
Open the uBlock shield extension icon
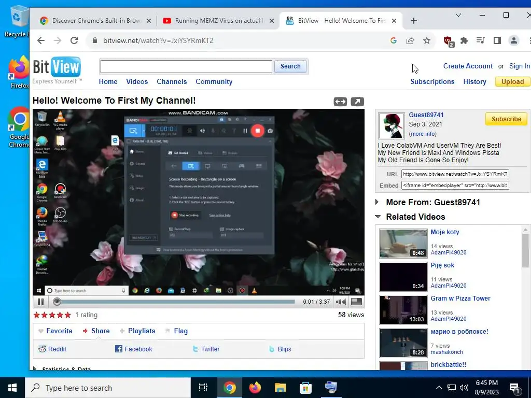[x=449, y=41]
